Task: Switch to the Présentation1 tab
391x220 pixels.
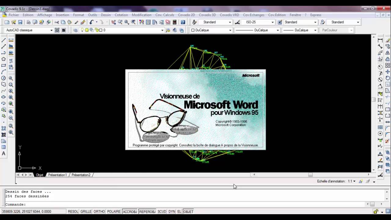Action: [57, 175]
